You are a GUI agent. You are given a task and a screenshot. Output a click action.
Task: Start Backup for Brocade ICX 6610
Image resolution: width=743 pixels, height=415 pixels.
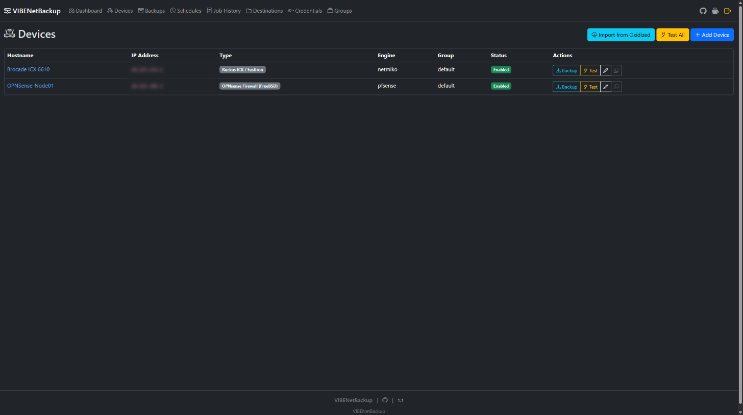(x=566, y=70)
